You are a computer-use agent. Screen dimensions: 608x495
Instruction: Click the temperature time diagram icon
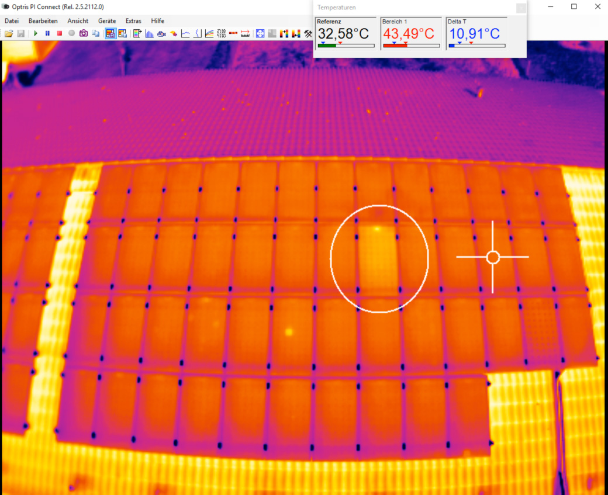[185, 33]
